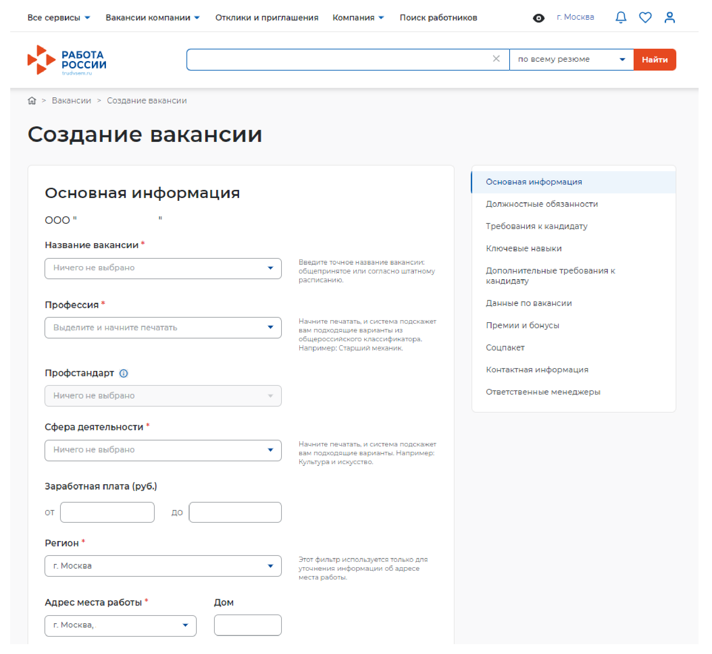This screenshot has height=654, width=712.
Task: Jump to Соцпакет section
Action: (x=505, y=348)
